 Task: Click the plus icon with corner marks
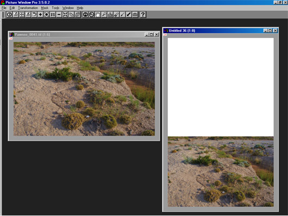tap(47, 15)
